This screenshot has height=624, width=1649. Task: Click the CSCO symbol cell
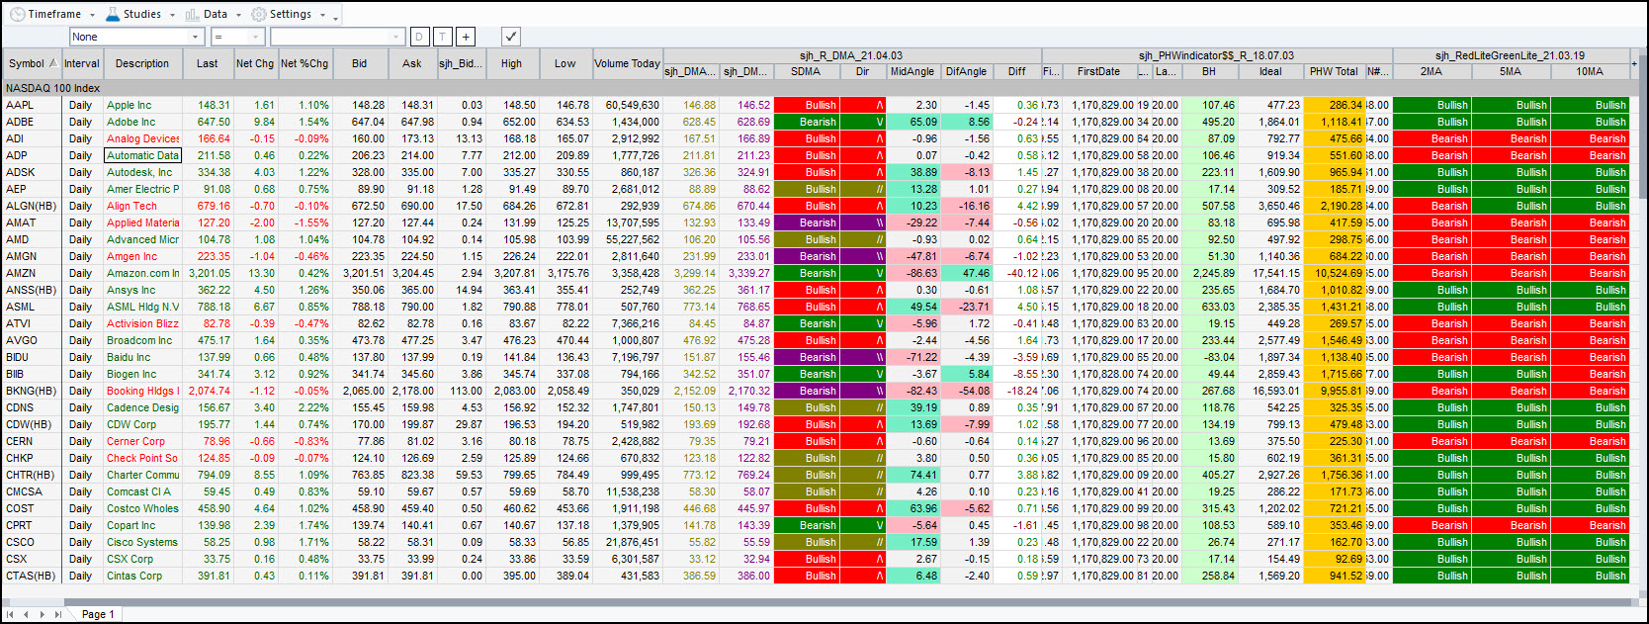coord(32,542)
